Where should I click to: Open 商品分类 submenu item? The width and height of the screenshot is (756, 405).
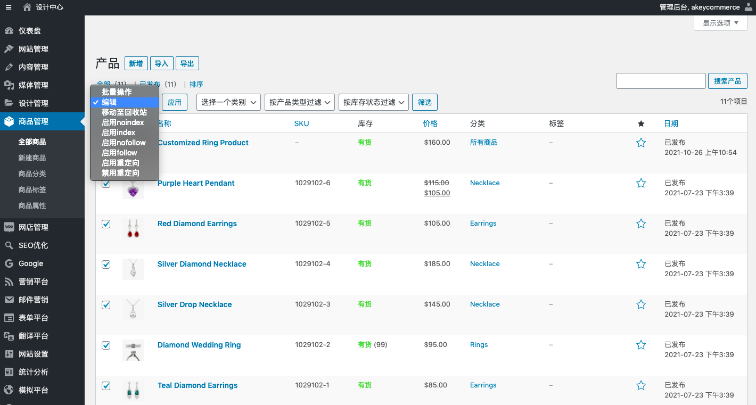(32, 173)
